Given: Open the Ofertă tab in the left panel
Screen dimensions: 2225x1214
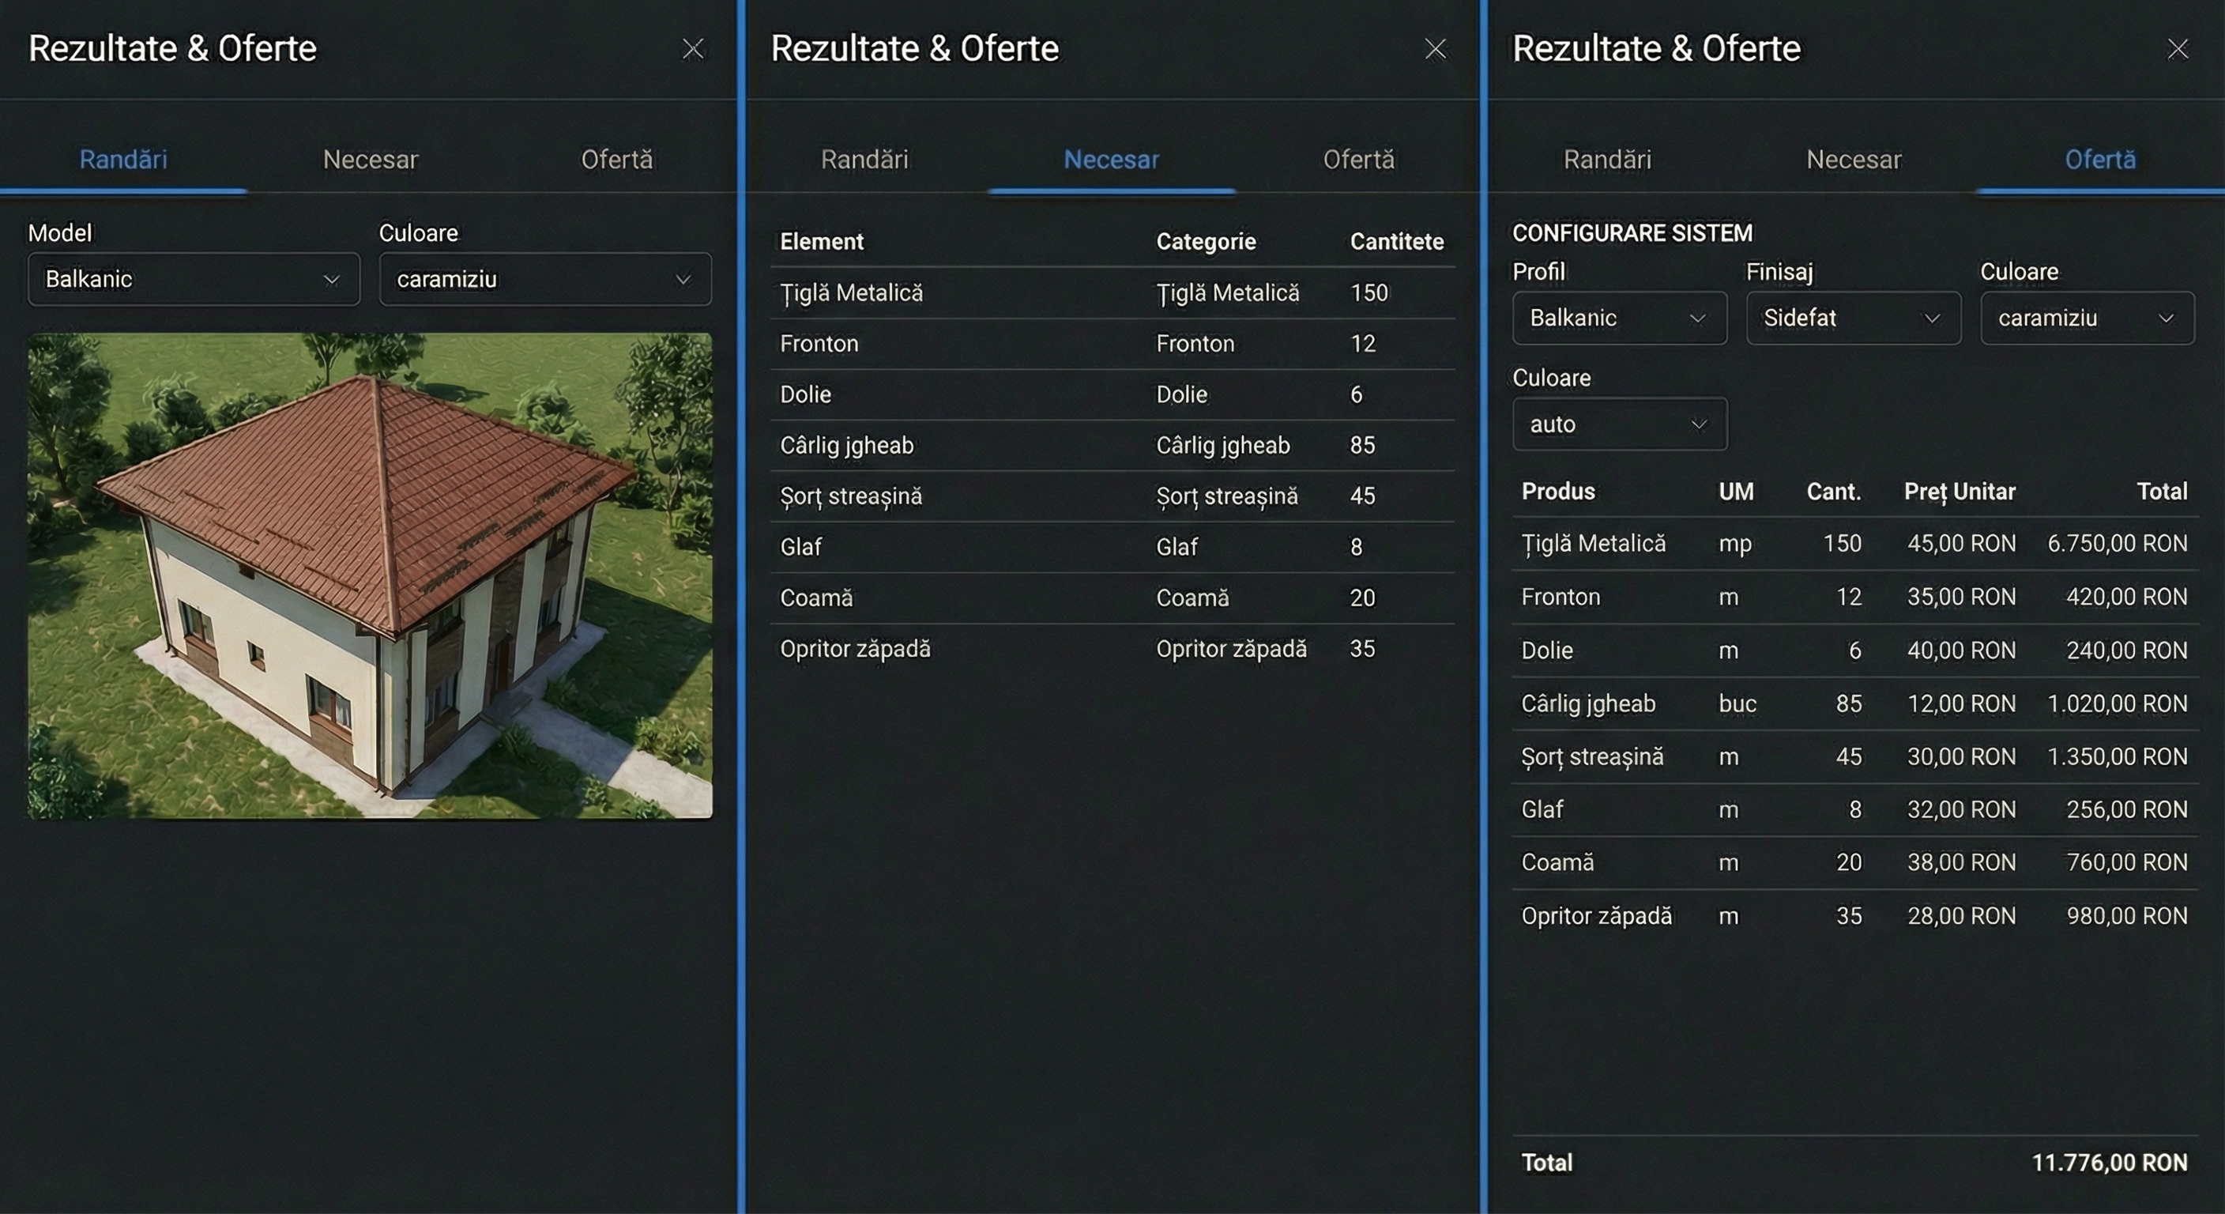Looking at the screenshot, I should pyautogui.click(x=617, y=159).
